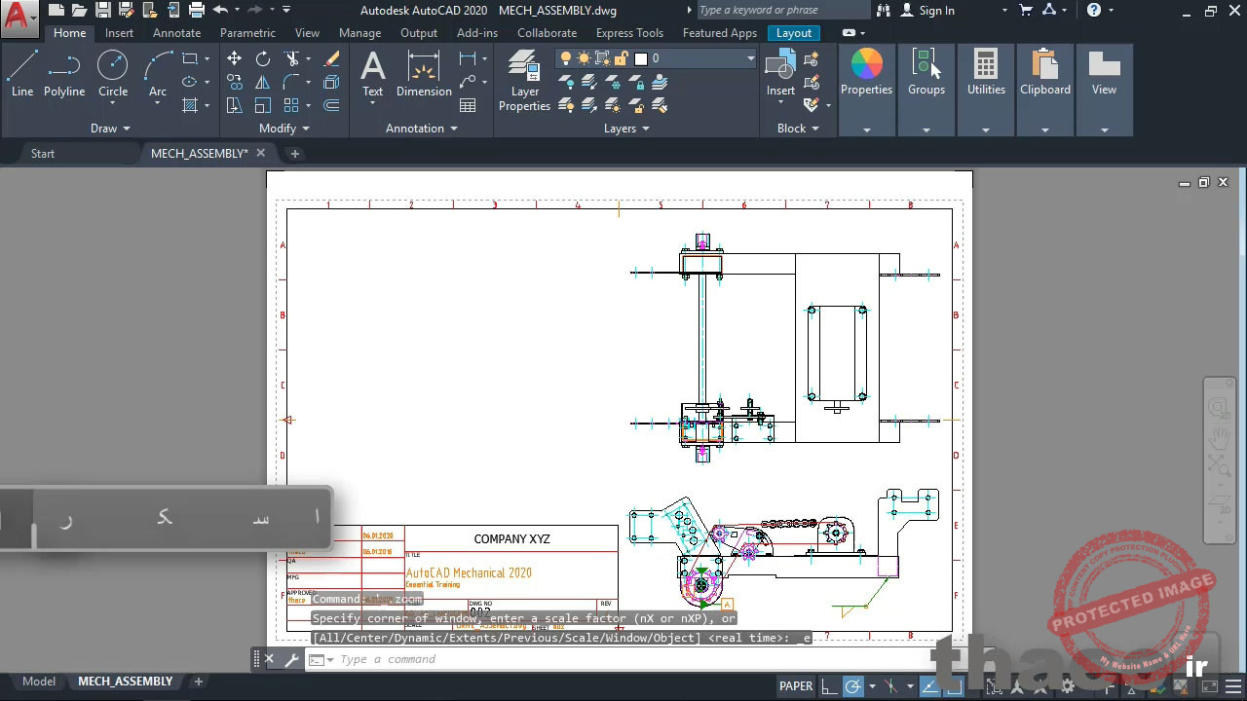Switch to the Annotate ribbon tab
This screenshot has height=701, width=1247.
176,32
